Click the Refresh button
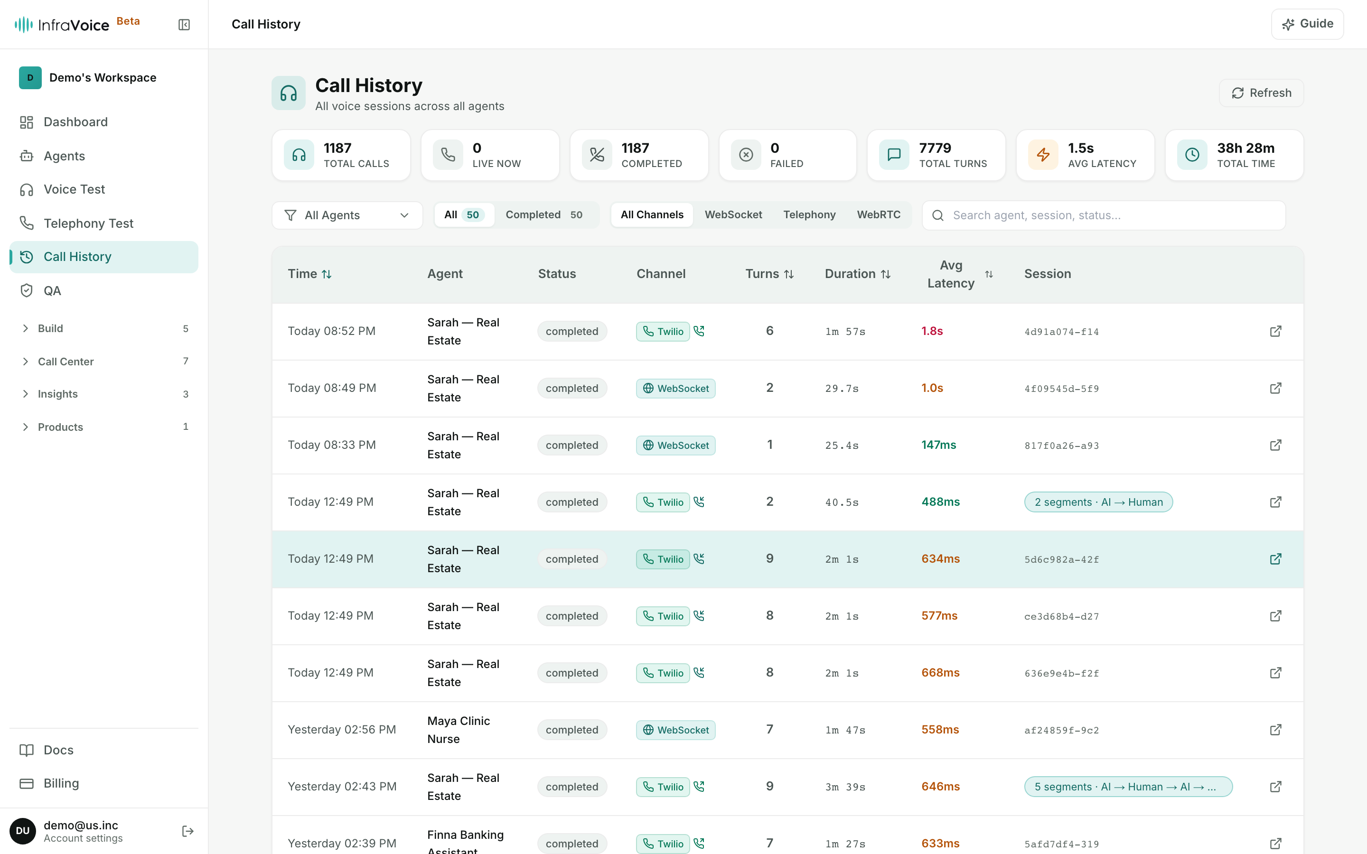 pos(1261,93)
